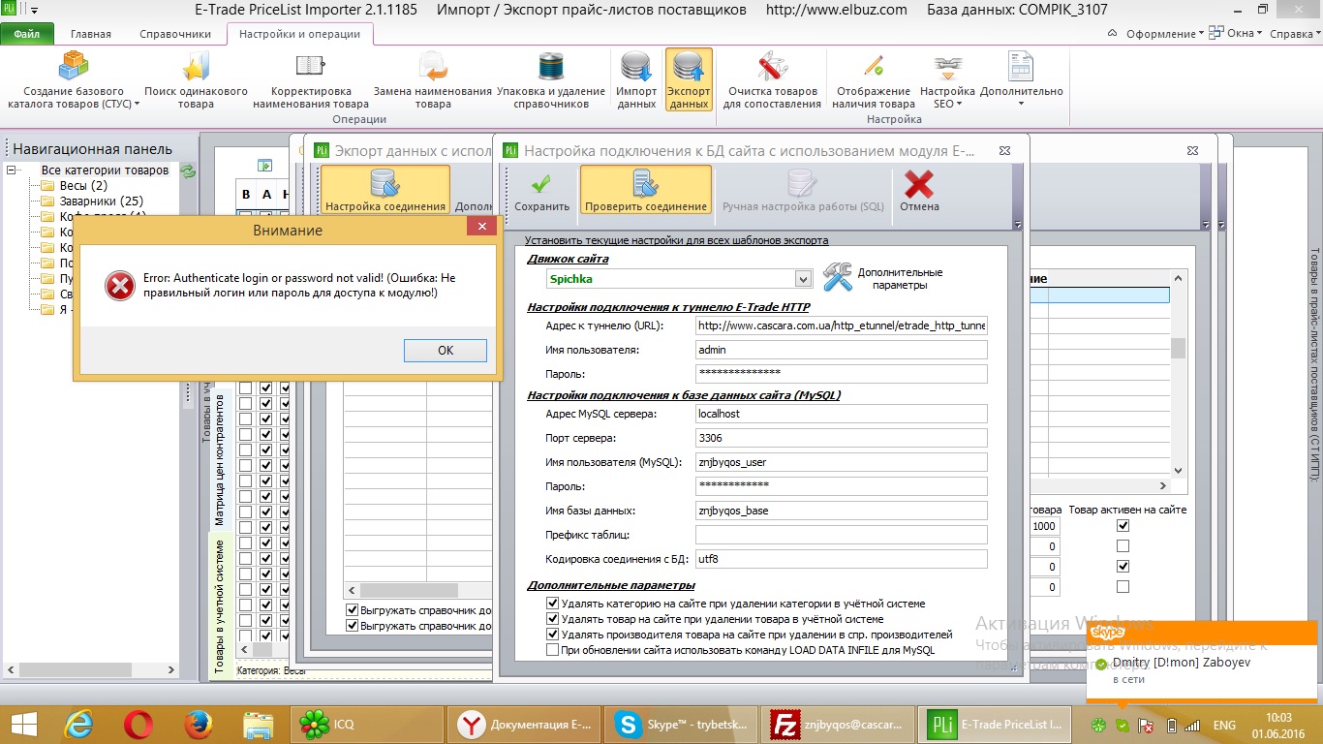The image size is (1323, 744).
Task: Open Дополнительные параметры wrench tools icon
Action: coord(837,277)
